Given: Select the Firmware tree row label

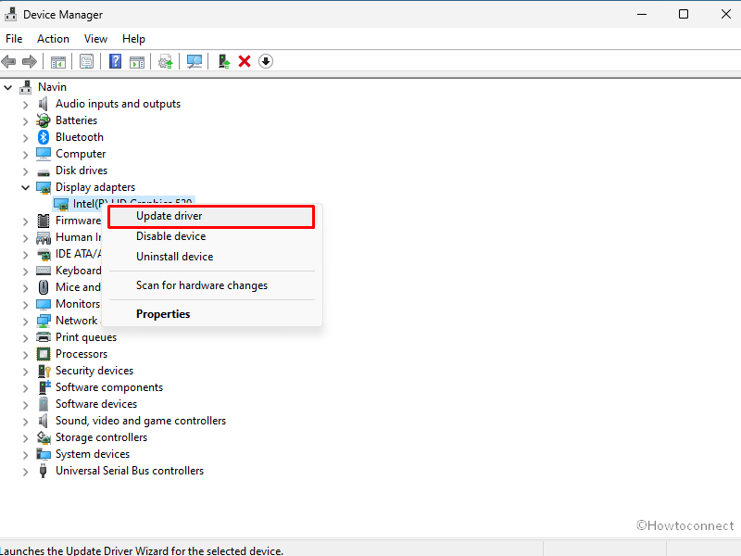Looking at the screenshot, I should tap(78, 221).
